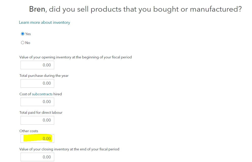Click the Total purchase during the year label
The width and height of the screenshot is (252, 162).
click(44, 76)
